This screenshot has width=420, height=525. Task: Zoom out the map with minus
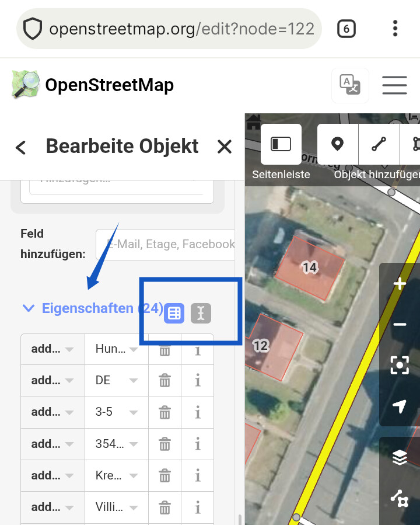(400, 325)
